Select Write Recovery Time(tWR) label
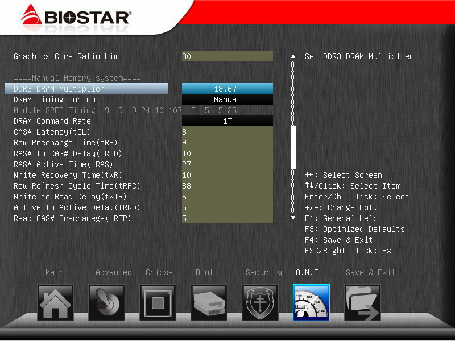455x341 pixels. pyautogui.click(x=68, y=175)
